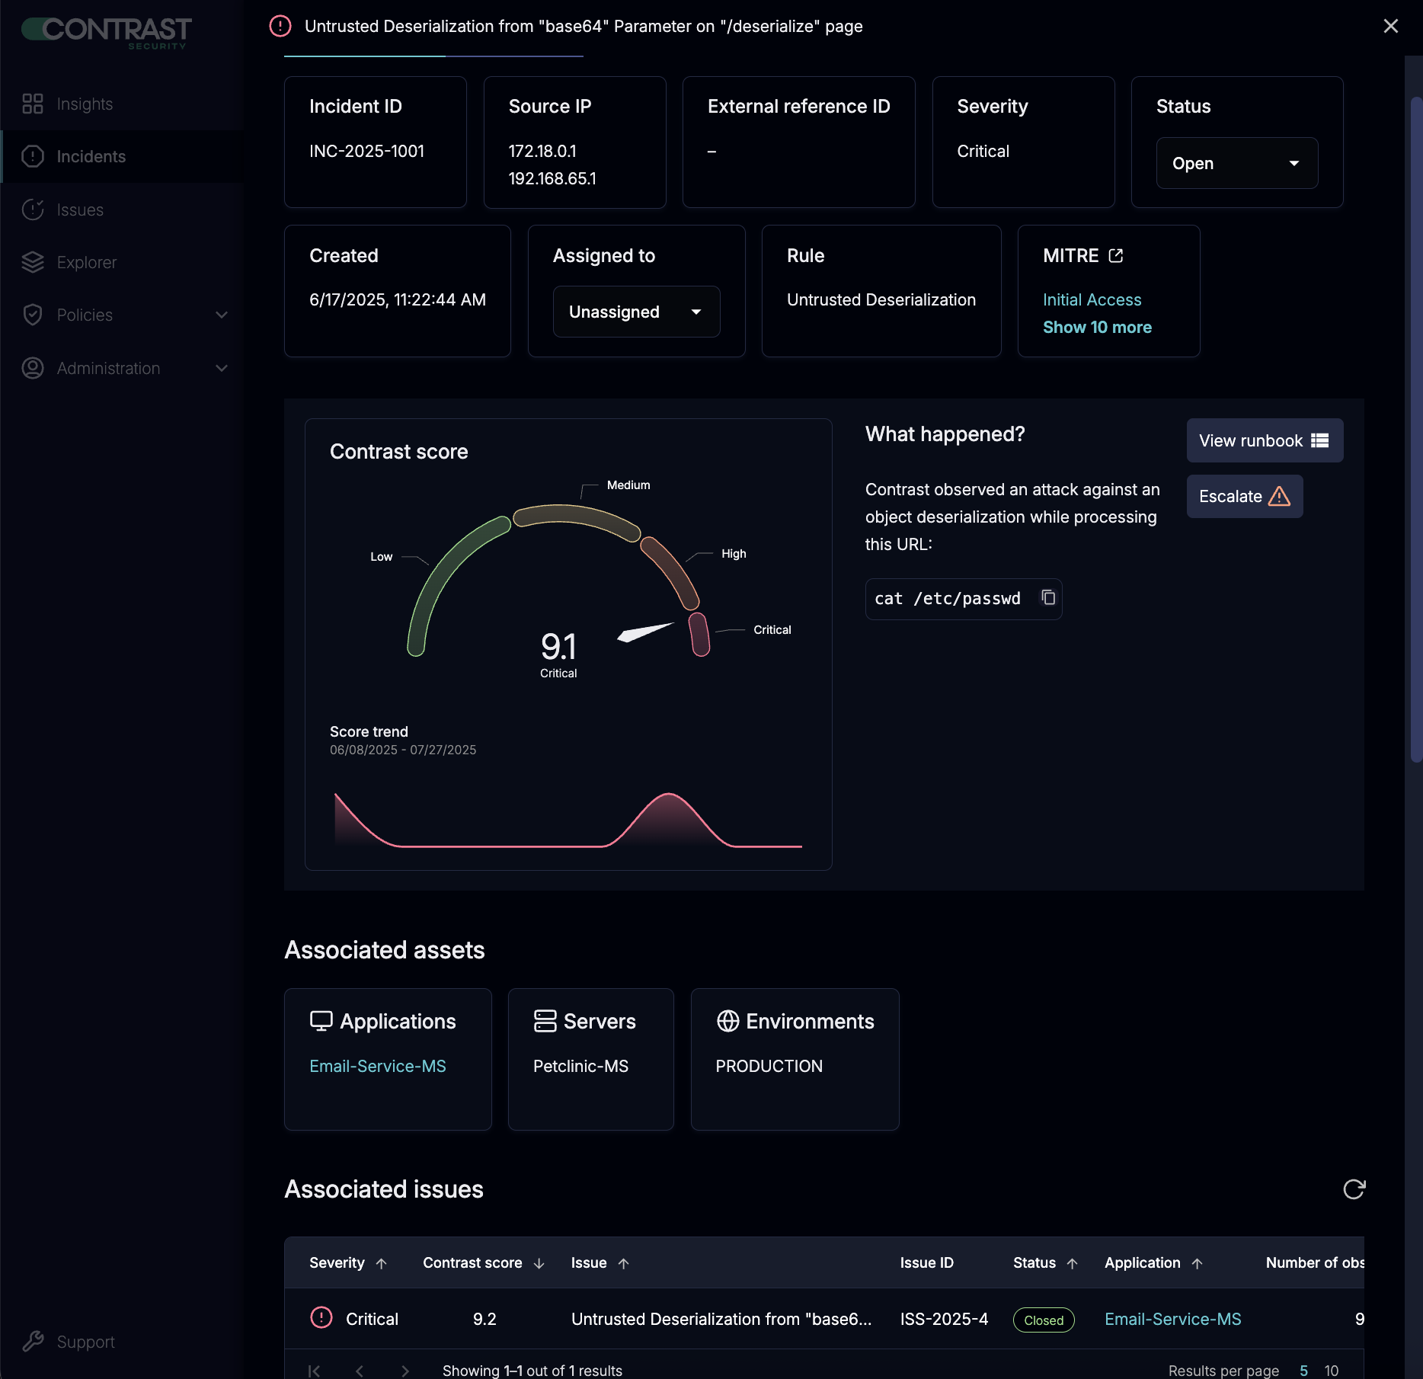Click the Show 10 more link
The image size is (1423, 1379).
[x=1097, y=327]
